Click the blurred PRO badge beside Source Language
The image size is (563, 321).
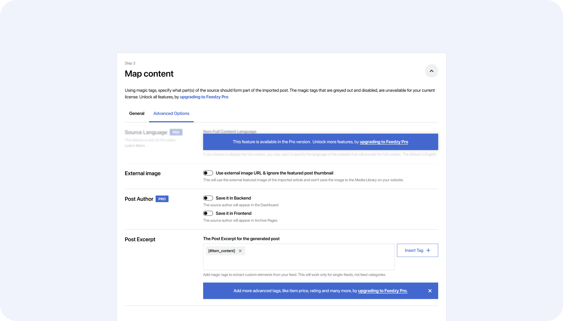coord(176,132)
